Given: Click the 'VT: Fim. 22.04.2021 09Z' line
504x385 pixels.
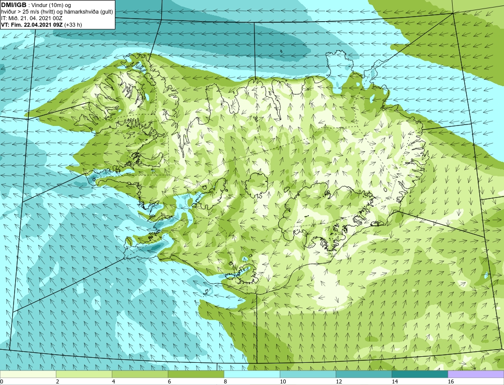Looking at the screenshot, I should (x=32, y=25).
